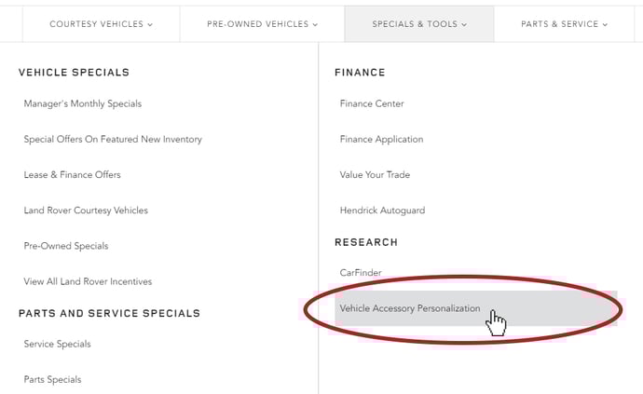
Task: Go to Lease & Finance Offers
Action: click(72, 175)
